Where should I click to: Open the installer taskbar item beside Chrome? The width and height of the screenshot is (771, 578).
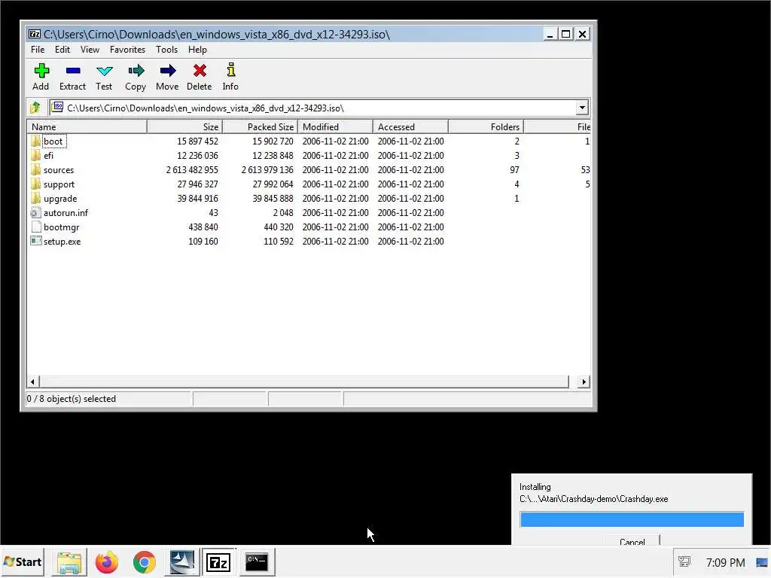pos(182,562)
